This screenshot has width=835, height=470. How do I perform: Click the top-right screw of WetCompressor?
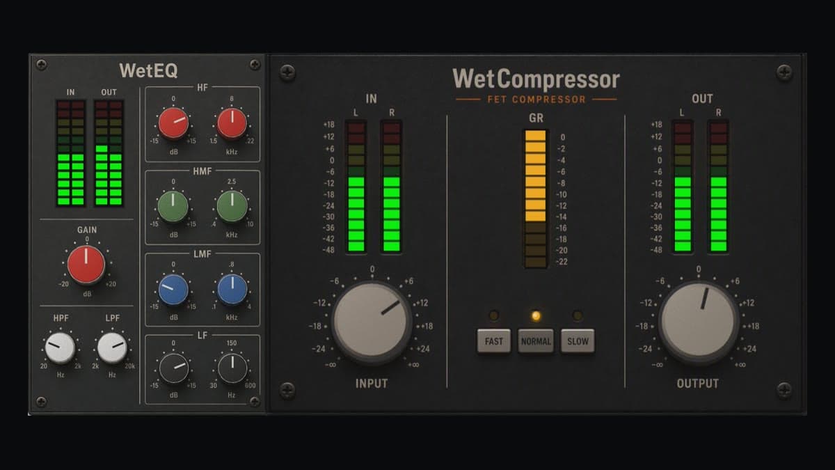point(785,72)
